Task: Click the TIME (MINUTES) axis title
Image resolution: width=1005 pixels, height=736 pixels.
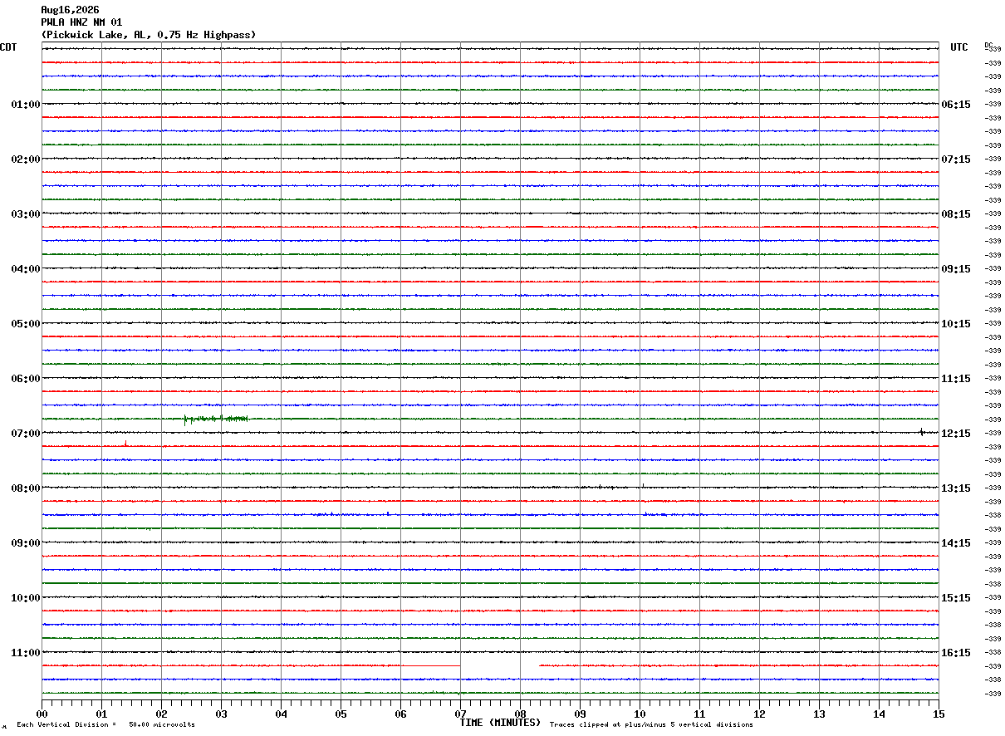Action: [500, 723]
